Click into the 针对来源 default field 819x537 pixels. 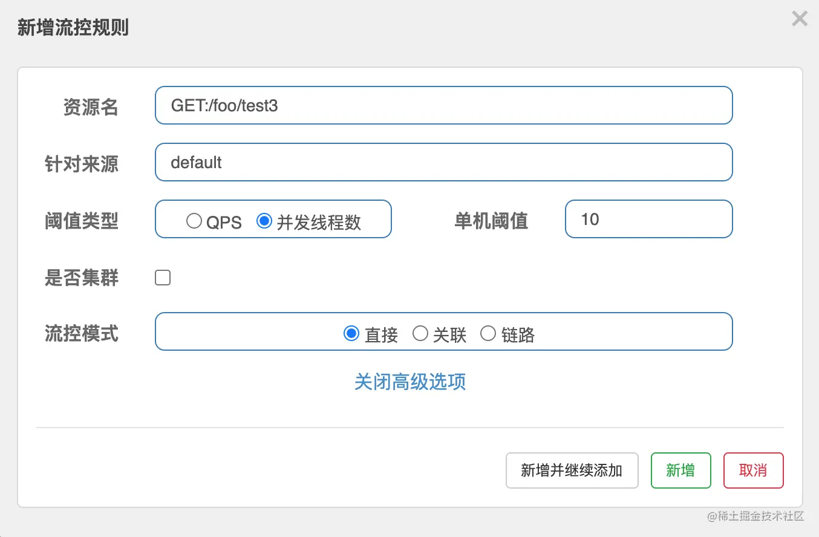coord(444,162)
